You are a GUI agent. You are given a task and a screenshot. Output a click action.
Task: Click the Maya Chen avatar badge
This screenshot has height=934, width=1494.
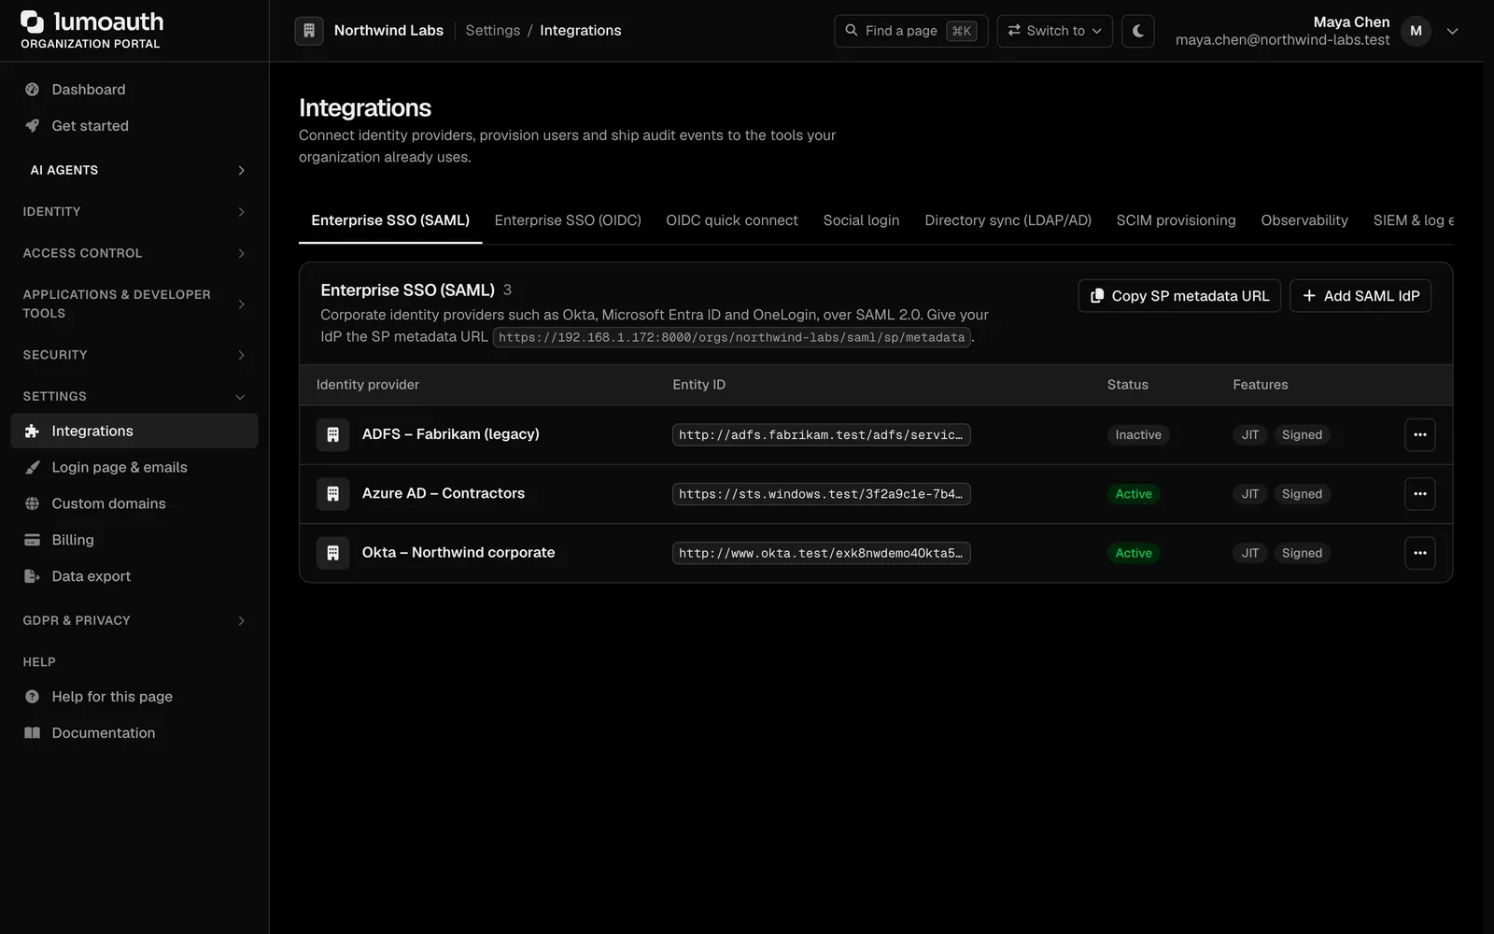click(1416, 31)
